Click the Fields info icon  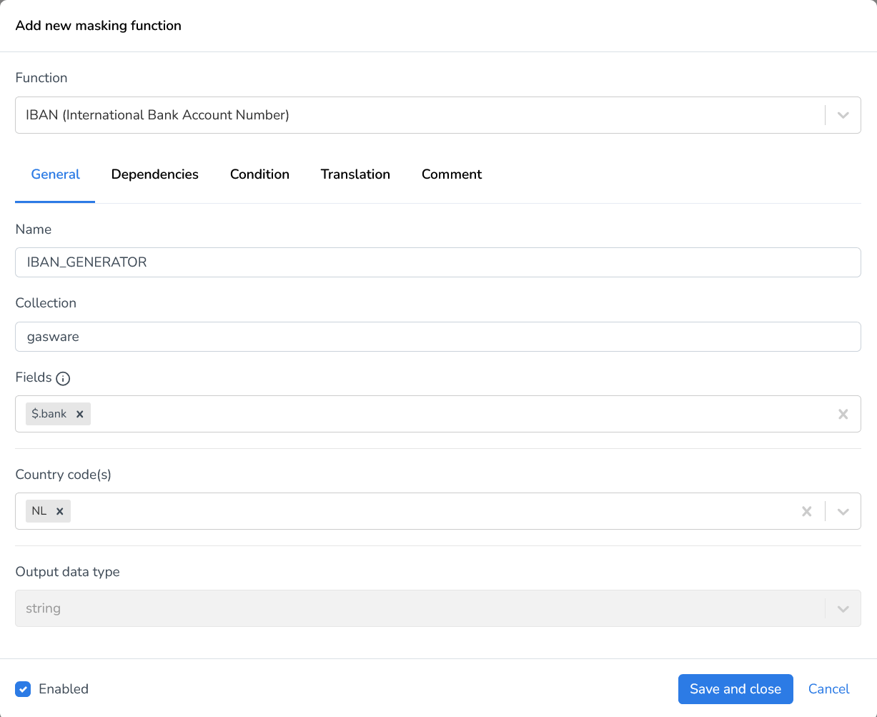[63, 379]
